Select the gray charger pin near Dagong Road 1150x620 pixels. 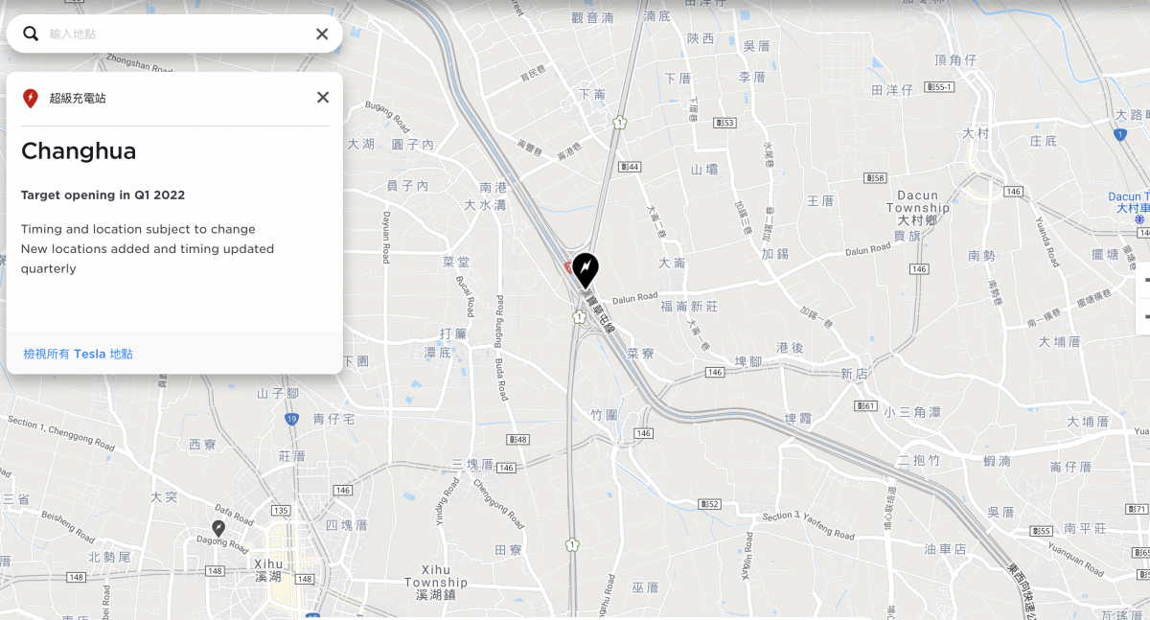point(218,529)
